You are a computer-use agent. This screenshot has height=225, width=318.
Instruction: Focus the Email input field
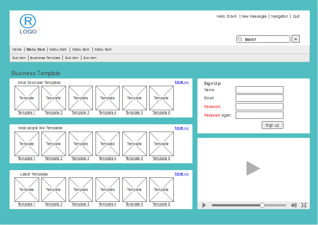(259, 98)
